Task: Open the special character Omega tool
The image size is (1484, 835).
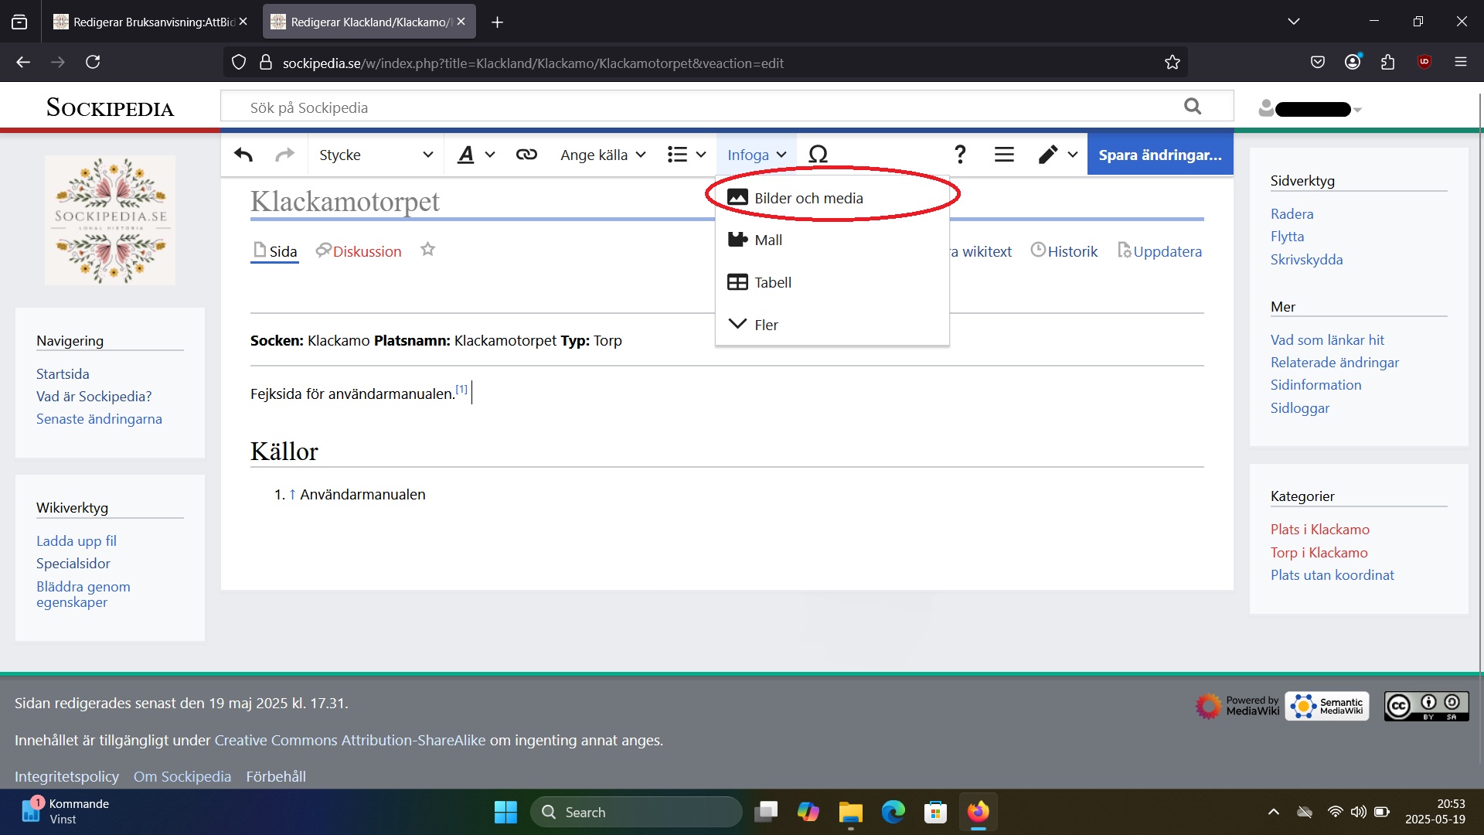Action: [818, 155]
